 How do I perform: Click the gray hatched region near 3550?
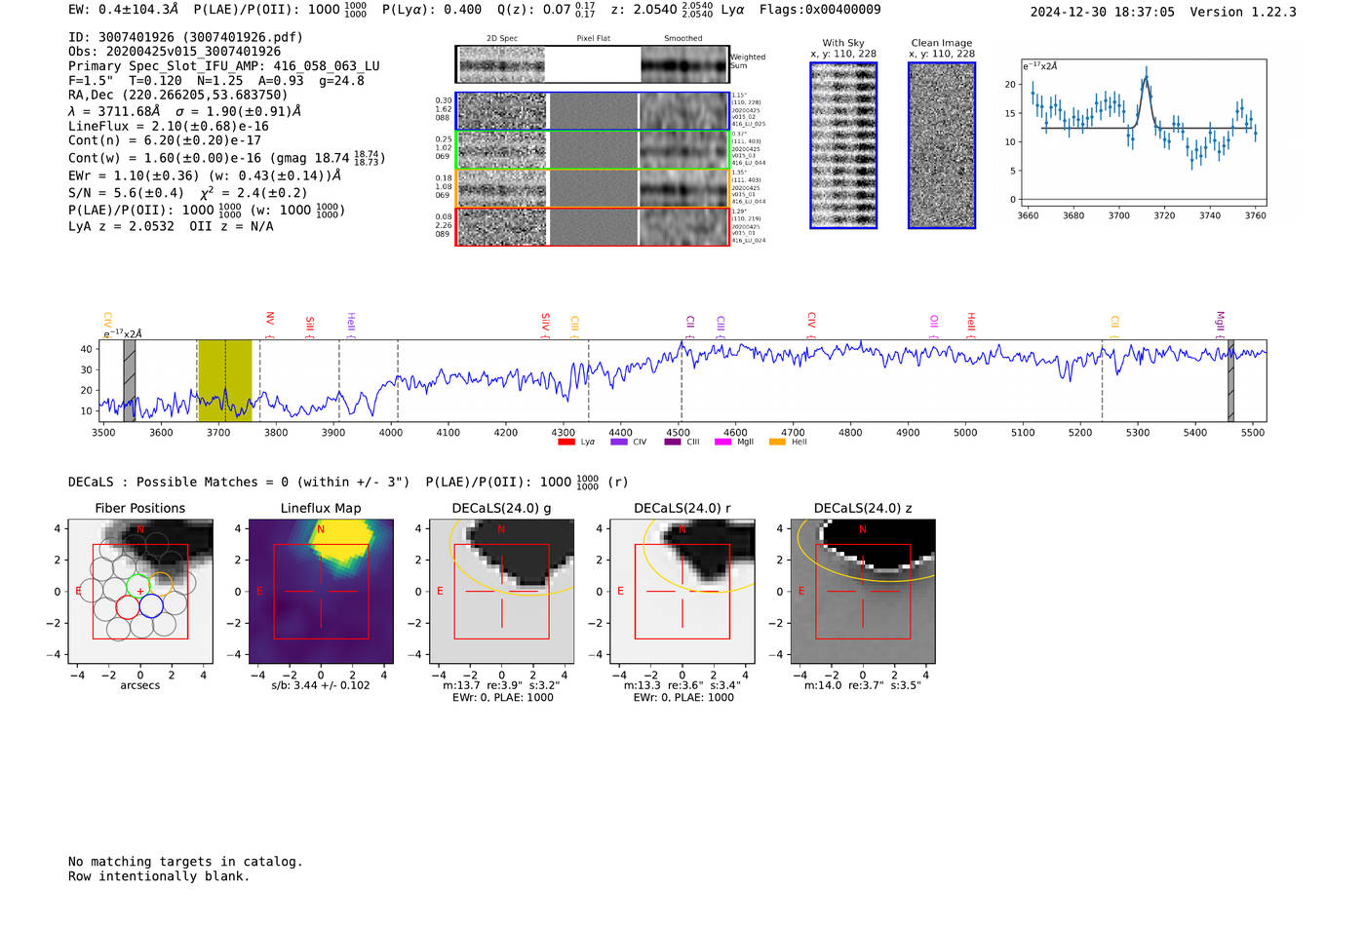click(x=130, y=380)
